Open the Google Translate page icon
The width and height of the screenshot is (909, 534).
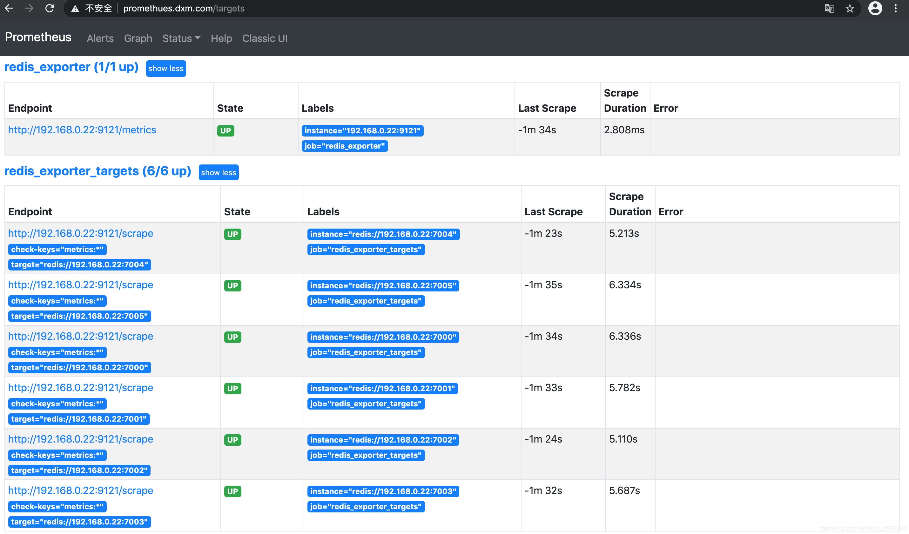829,8
